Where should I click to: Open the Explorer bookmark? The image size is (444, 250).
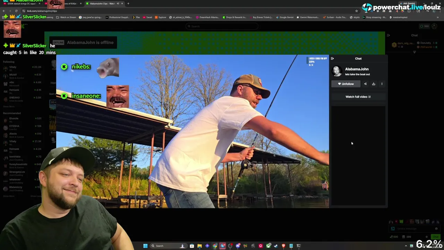click(161, 17)
